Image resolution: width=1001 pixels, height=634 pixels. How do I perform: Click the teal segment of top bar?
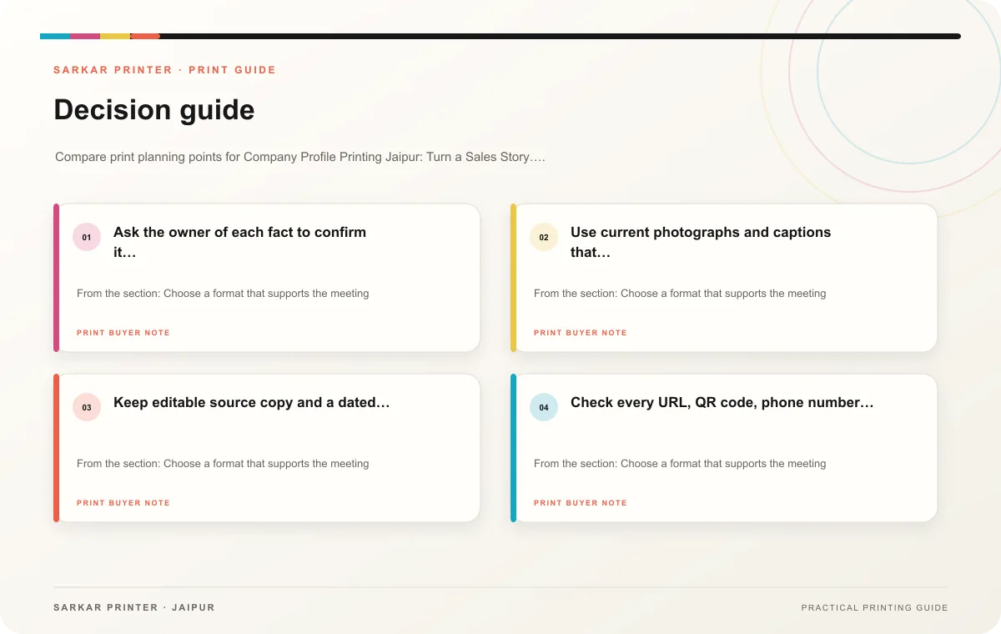click(x=55, y=36)
